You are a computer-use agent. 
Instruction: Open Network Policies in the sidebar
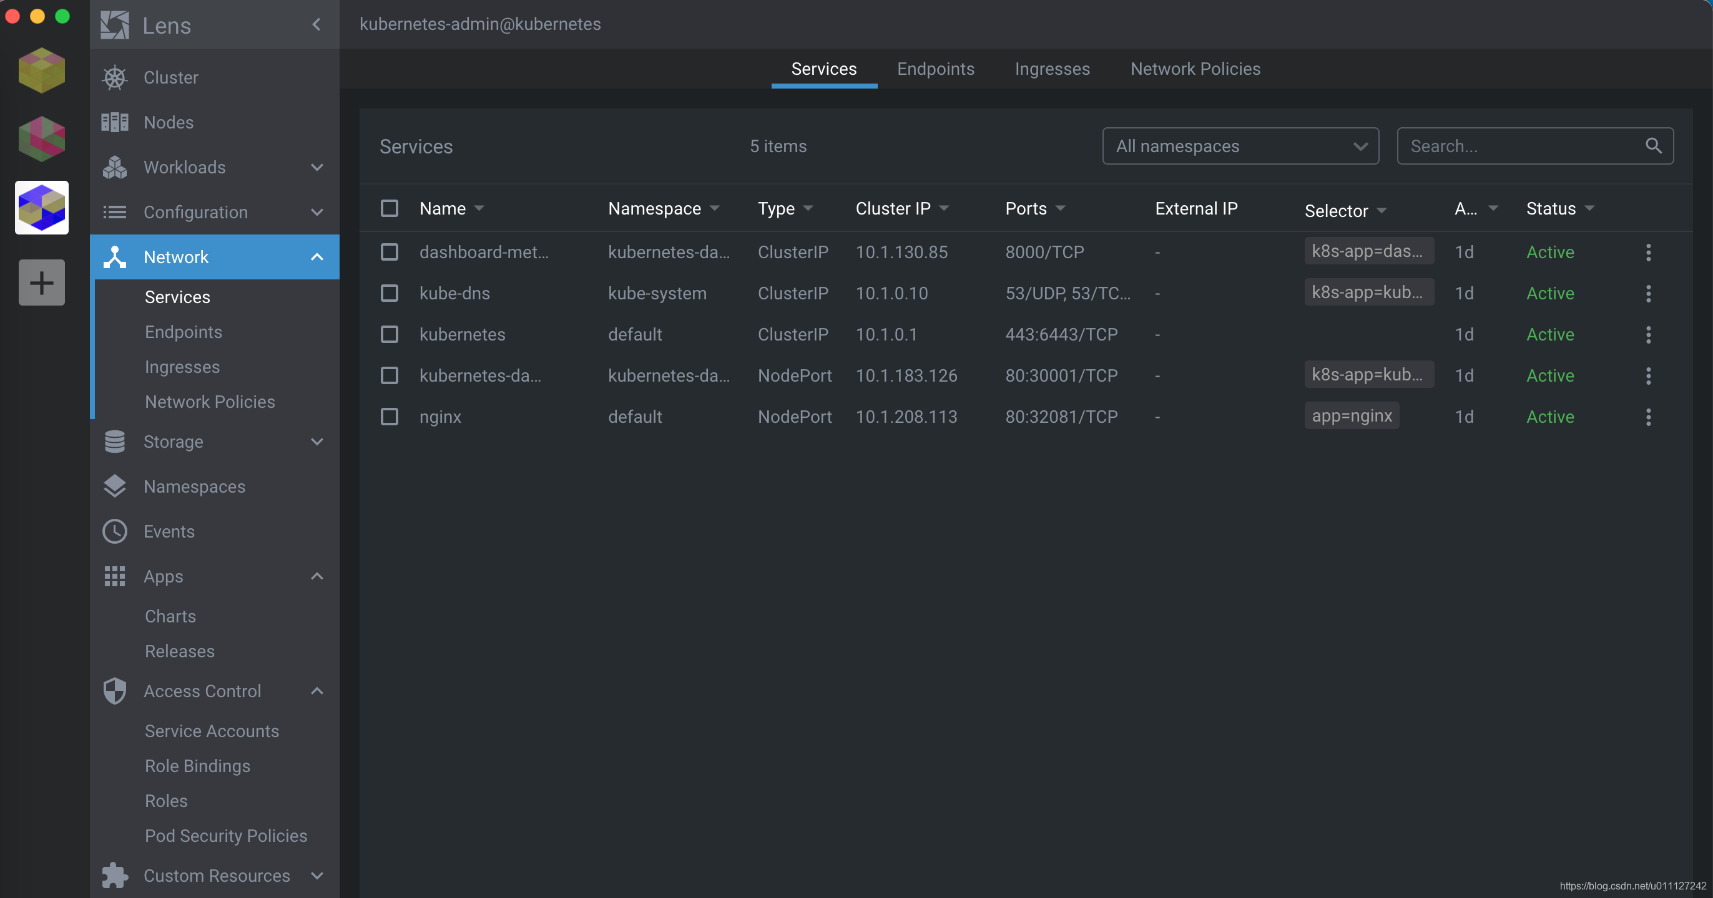pyautogui.click(x=210, y=402)
